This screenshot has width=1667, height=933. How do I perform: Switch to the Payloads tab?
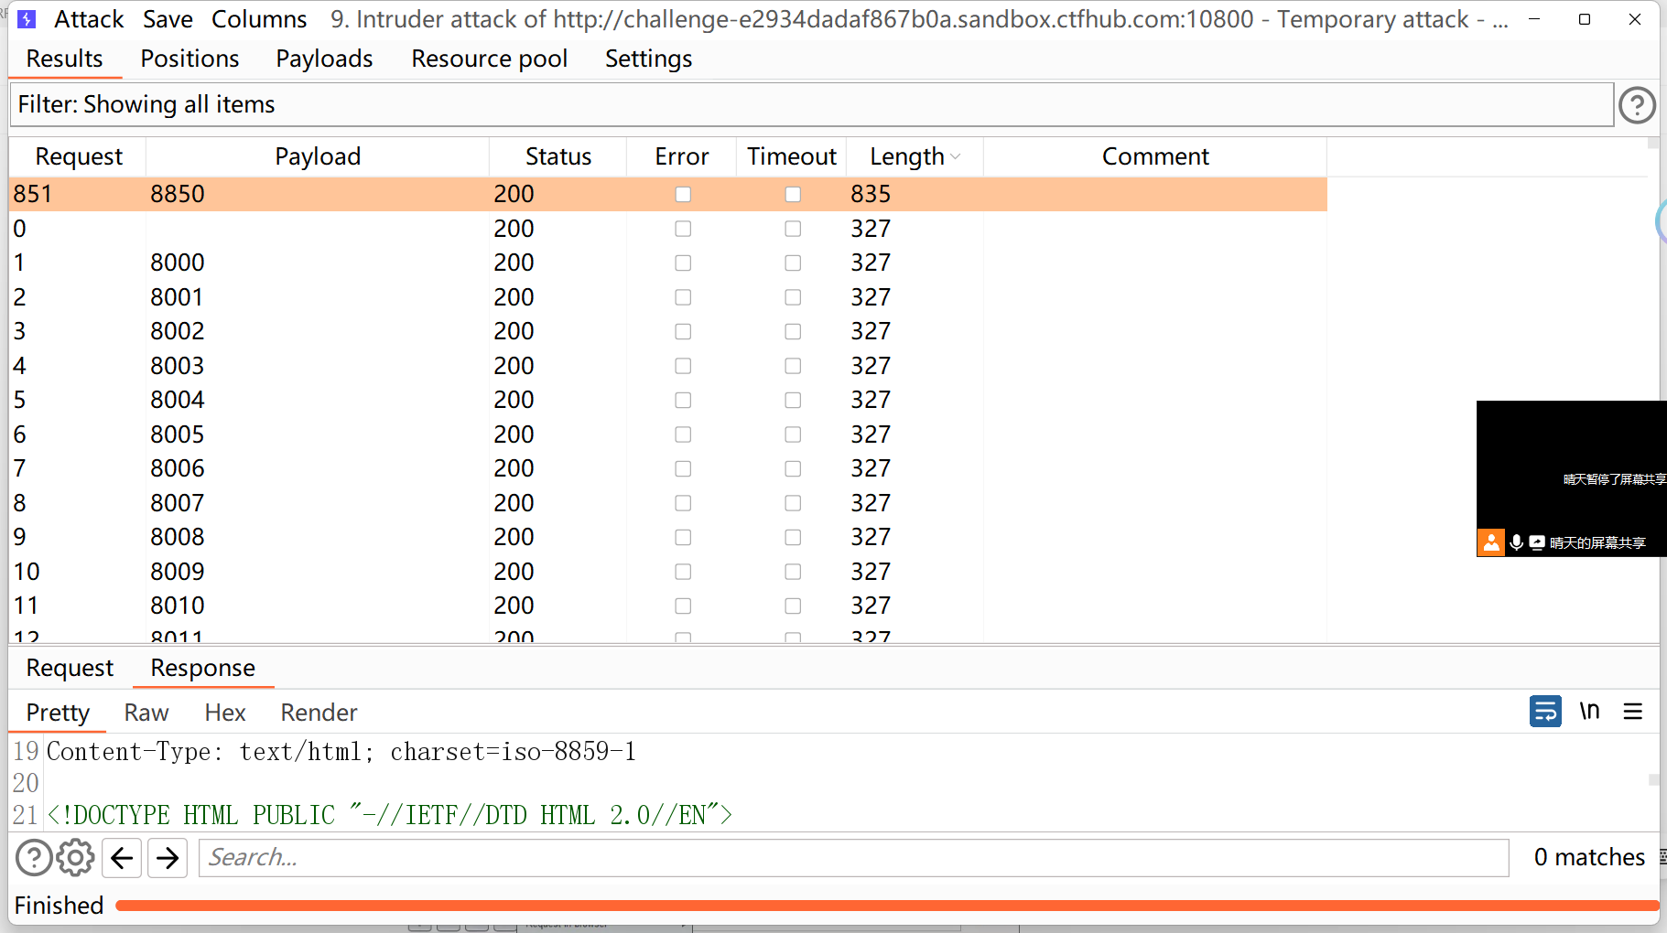324,59
